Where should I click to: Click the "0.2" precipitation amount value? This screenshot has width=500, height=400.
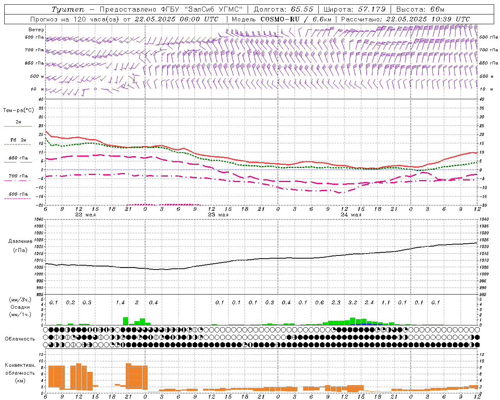click(71, 303)
